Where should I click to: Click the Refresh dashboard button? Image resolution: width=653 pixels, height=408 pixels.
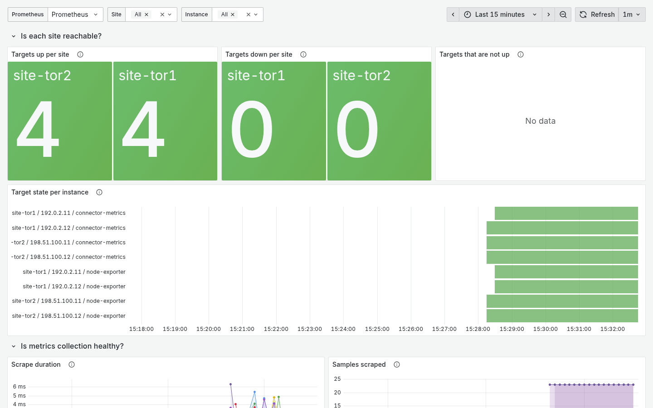coord(597,15)
